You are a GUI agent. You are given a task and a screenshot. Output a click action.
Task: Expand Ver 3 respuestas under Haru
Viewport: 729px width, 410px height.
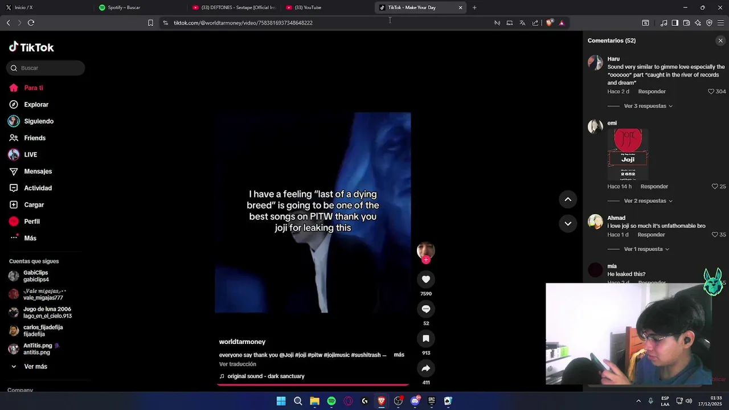click(x=648, y=106)
